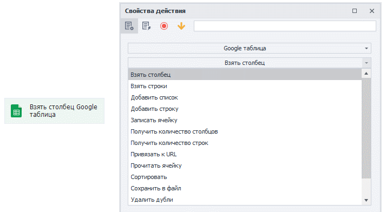Image resolution: width=386 pixels, height=212 pixels.
Task: Click the list scrollbar up arrow
Action: (x=367, y=74)
